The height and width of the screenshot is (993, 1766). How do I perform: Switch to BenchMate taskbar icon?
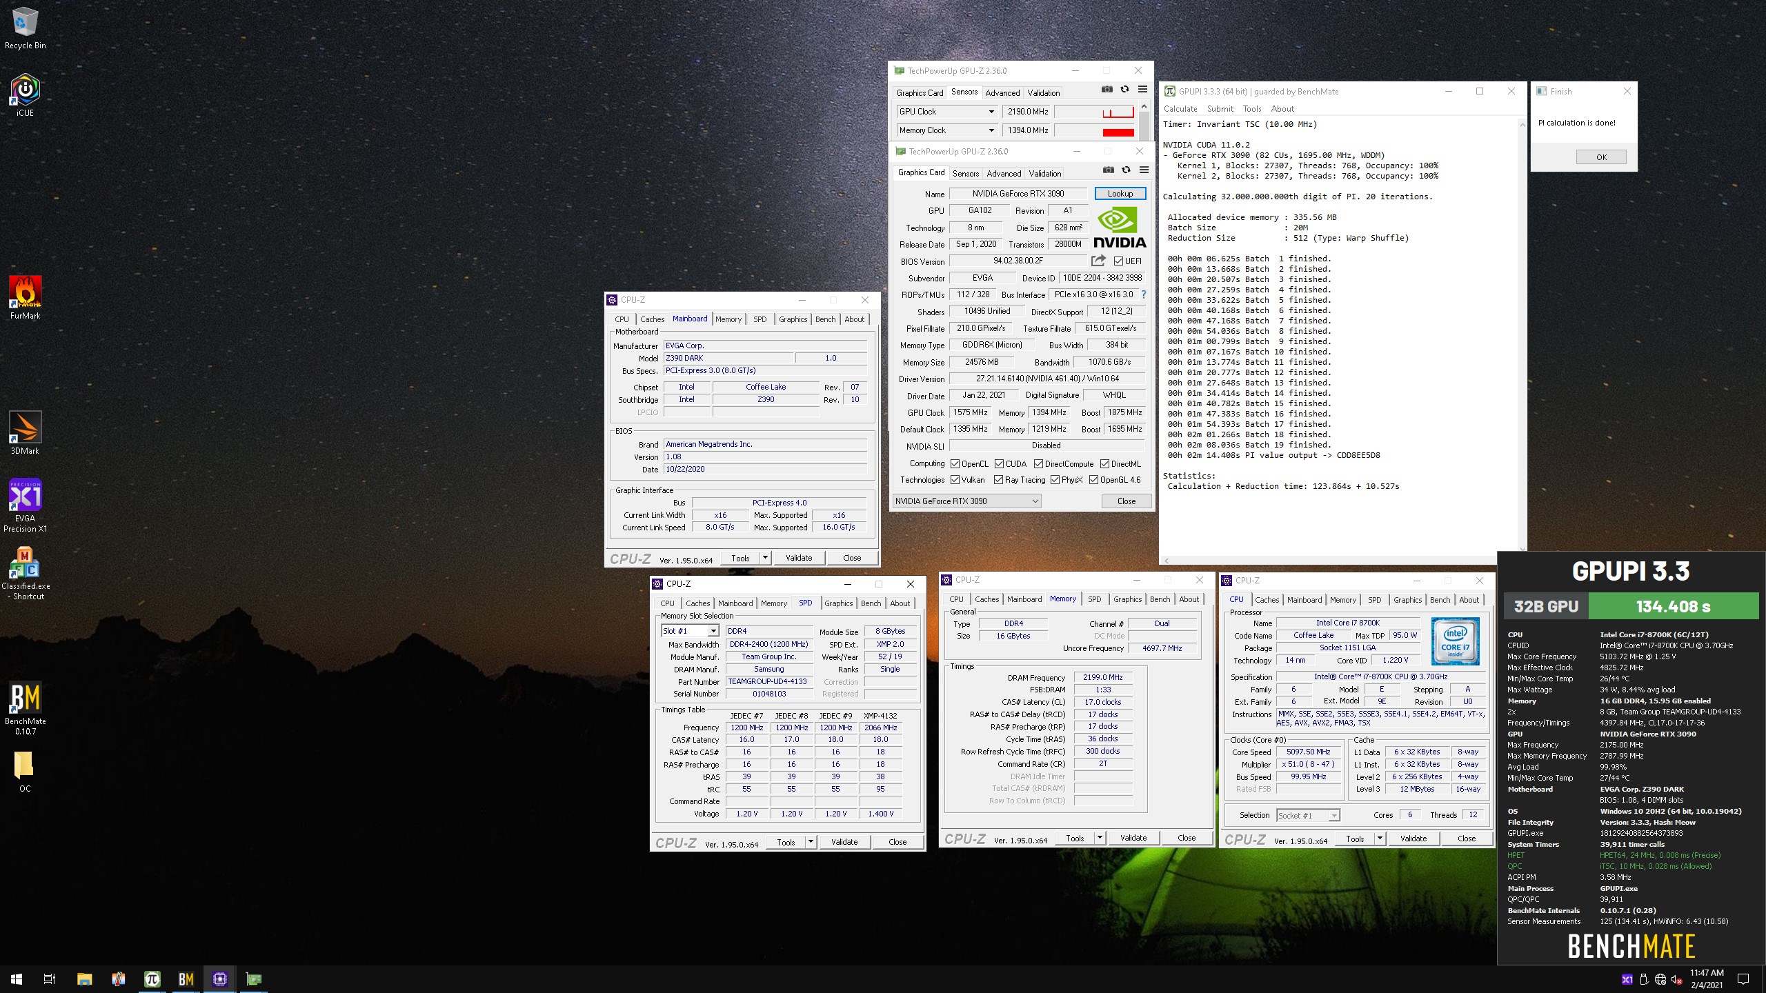point(186,979)
